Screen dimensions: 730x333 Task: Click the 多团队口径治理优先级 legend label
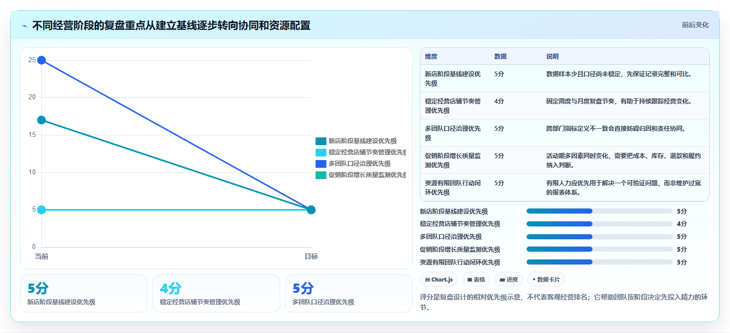[x=360, y=164]
